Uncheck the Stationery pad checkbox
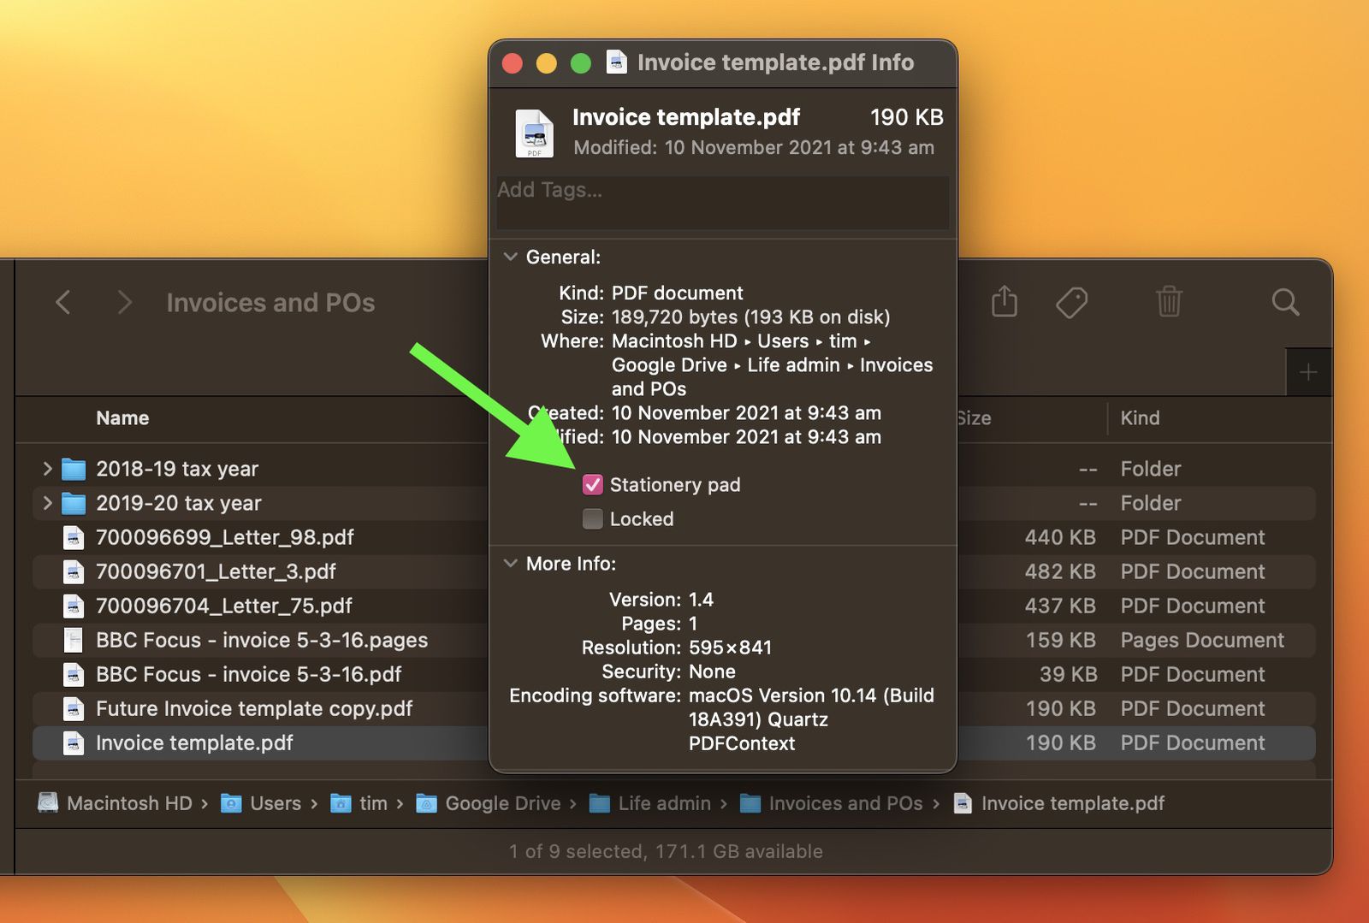Screen dimensions: 1369x923 (x=592, y=484)
